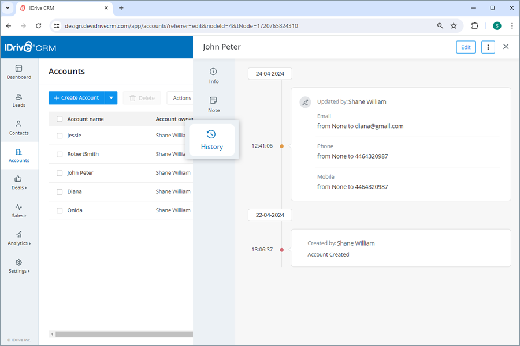
Task: Open the more options menu beside Edit
Action: pos(488,47)
